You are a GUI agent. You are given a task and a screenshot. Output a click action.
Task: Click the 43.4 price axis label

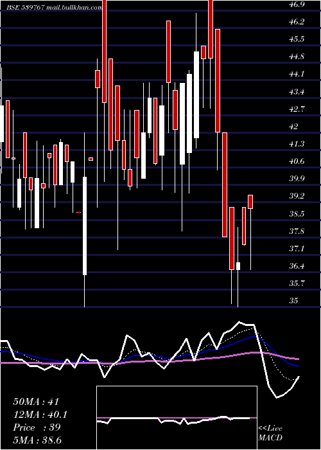coord(297,92)
